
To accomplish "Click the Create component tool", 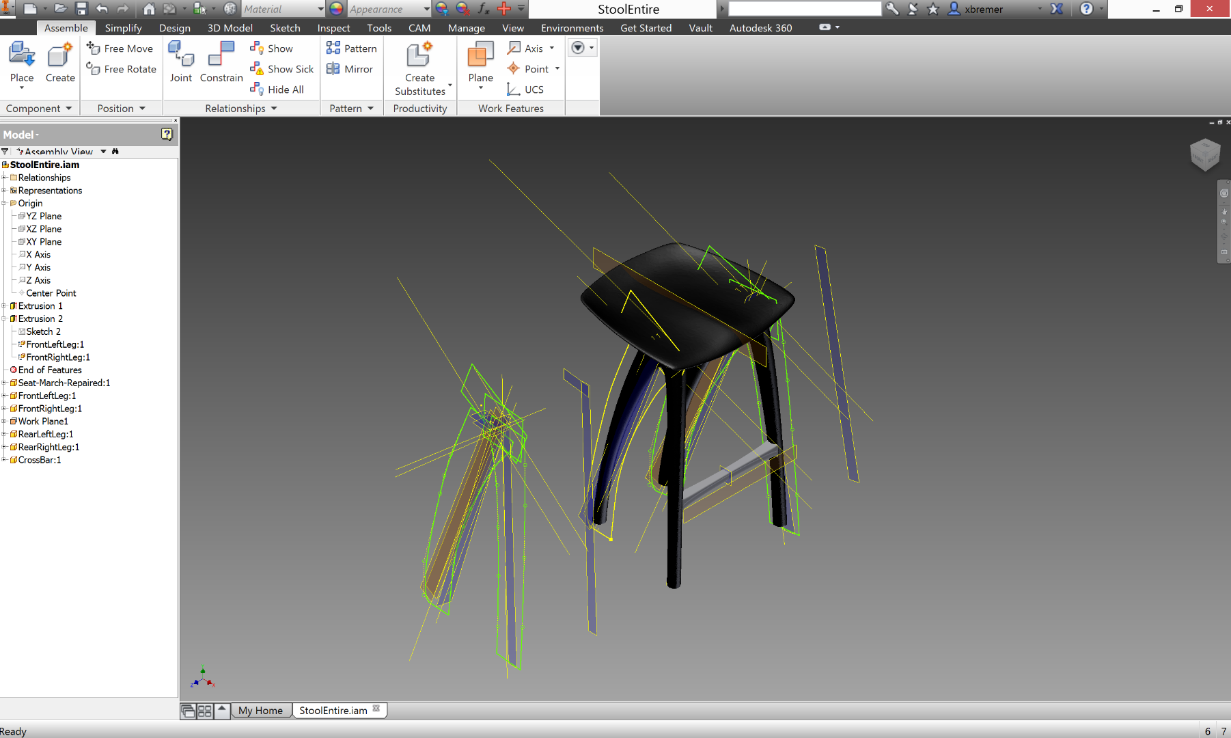I will tap(60, 63).
